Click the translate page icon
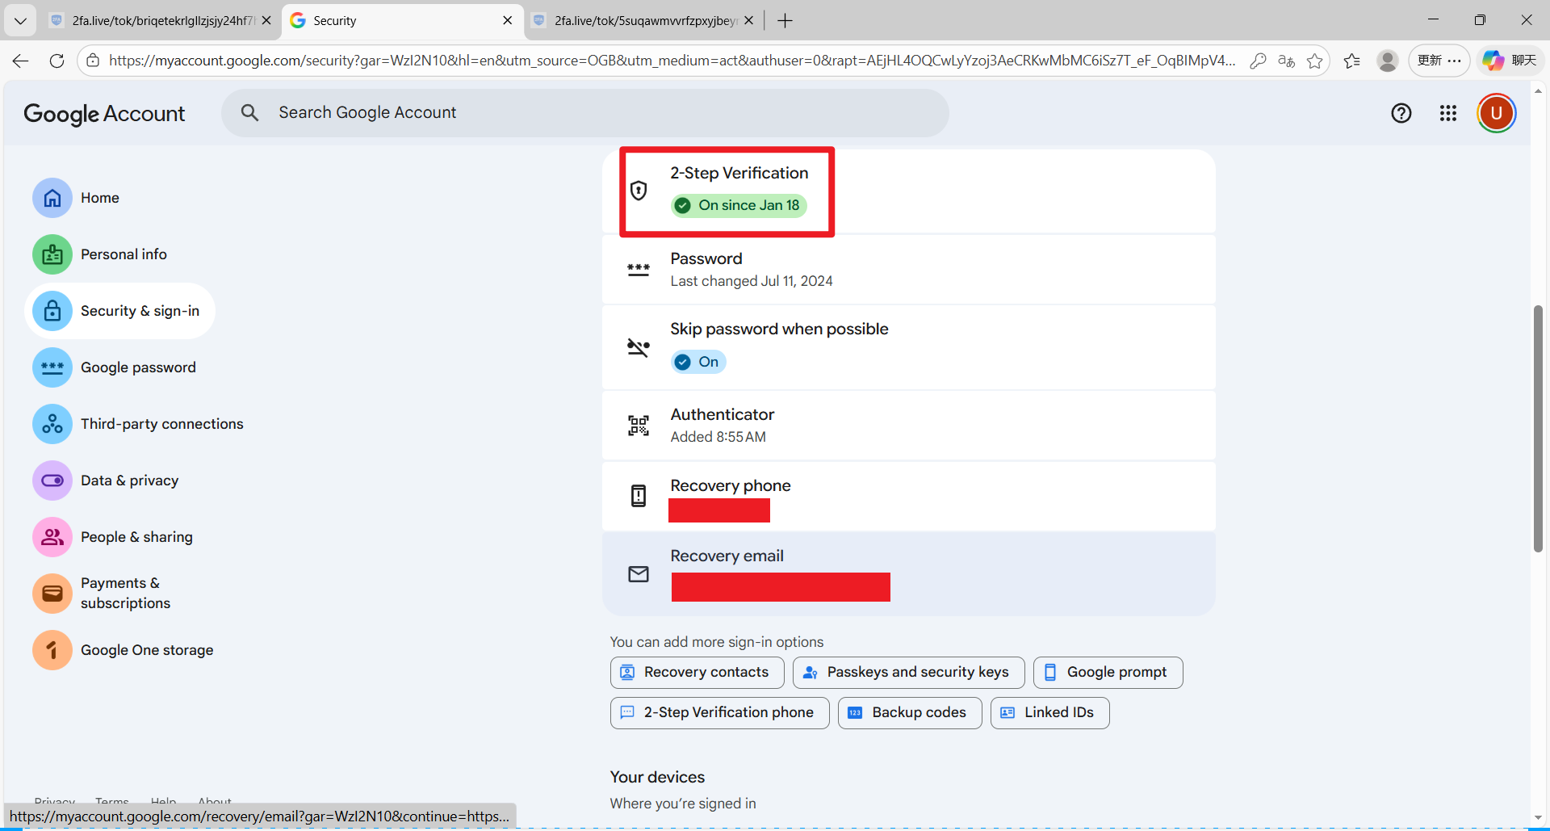This screenshot has height=831, width=1550. coord(1286,61)
